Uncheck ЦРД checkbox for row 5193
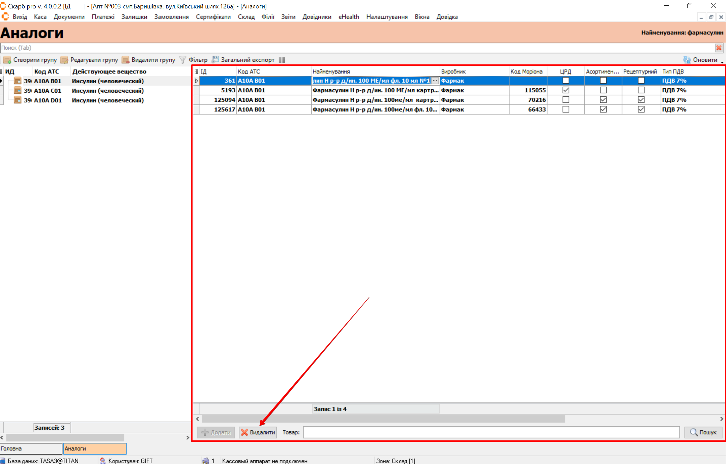This screenshot has width=728, height=464. (566, 90)
